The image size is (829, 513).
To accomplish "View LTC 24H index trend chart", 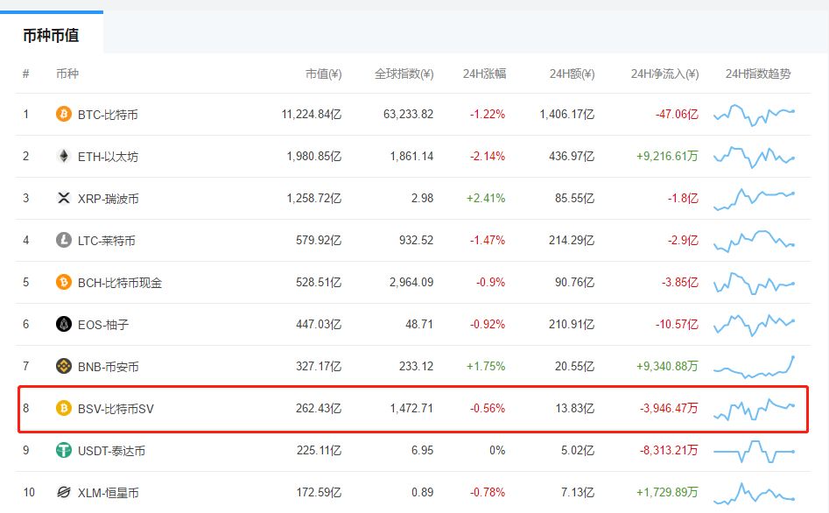I will (x=754, y=241).
